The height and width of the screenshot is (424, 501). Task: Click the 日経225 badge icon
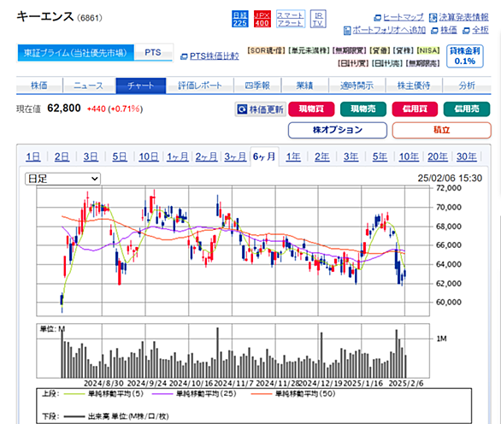click(239, 19)
